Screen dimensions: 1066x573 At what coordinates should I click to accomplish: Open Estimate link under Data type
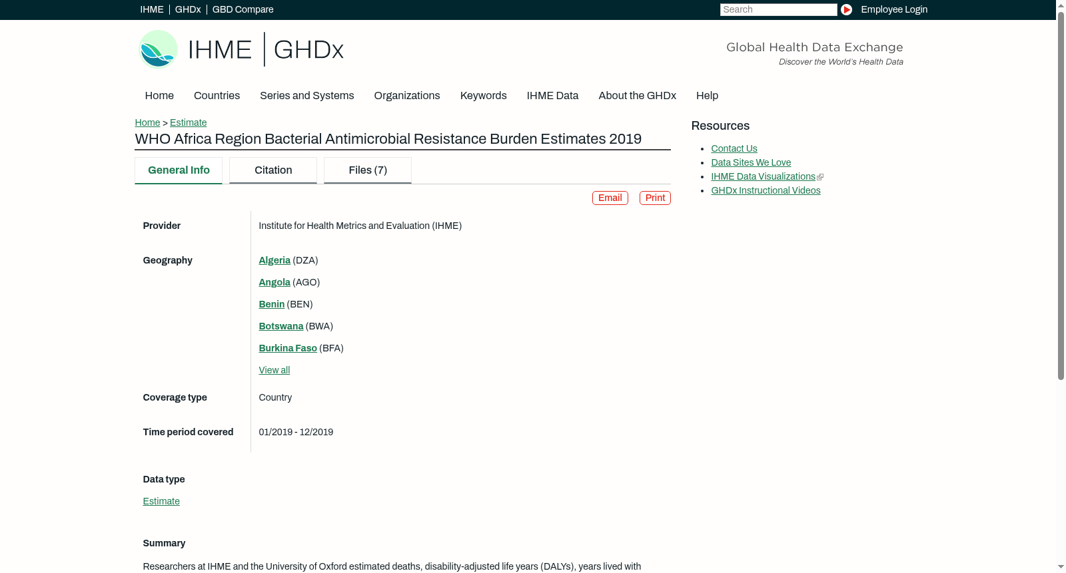pos(161,501)
